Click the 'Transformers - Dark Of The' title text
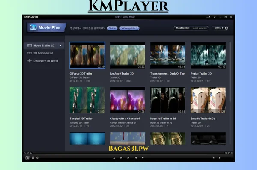 coord(167,74)
